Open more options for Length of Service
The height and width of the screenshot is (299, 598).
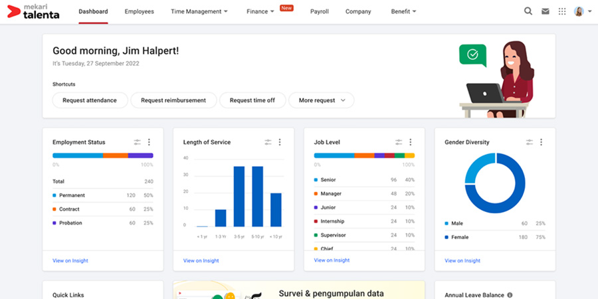pyautogui.click(x=280, y=142)
